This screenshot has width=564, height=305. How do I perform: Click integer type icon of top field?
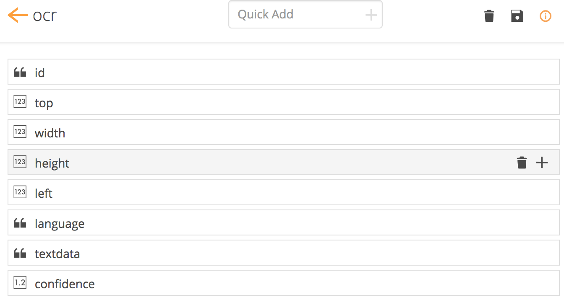[20, 102]
